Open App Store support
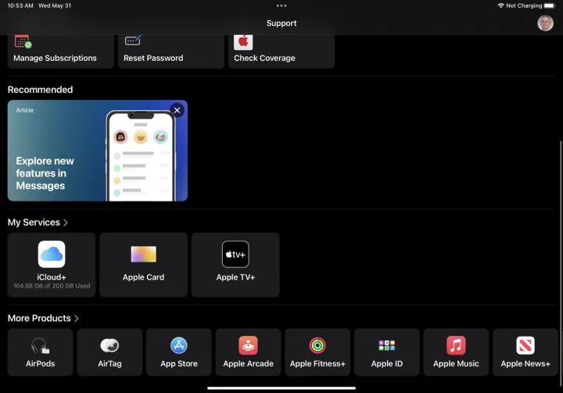The height and width of the screenshot is (393, 563). click(179, 352)
